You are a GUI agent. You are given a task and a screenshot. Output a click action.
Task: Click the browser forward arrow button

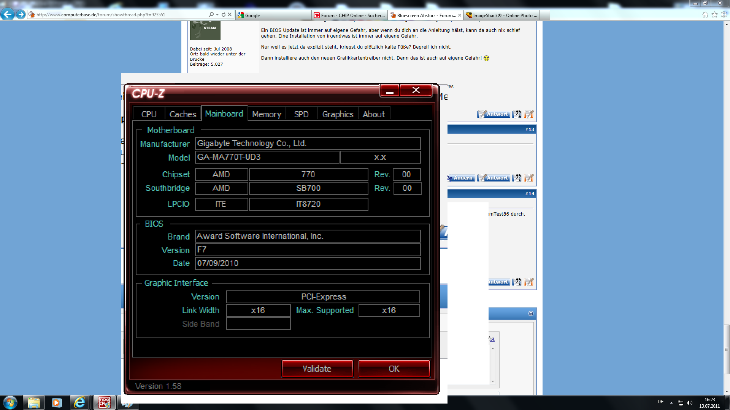click(21, 15)
